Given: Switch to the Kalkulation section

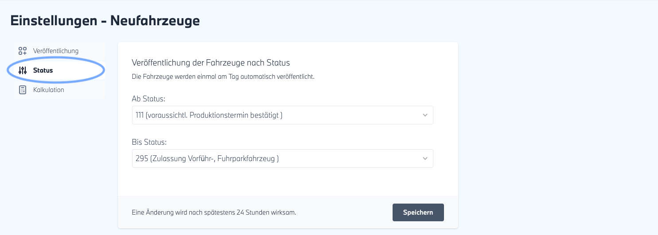Looking at the screenshot, I should pos(49,90).
